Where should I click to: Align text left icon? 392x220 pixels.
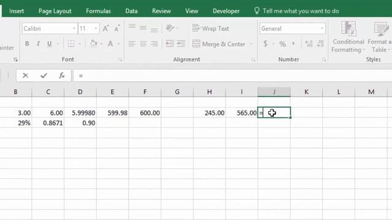point(132,44)
